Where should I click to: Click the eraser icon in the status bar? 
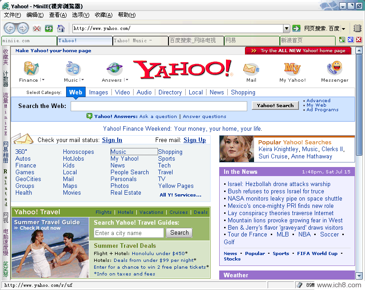(x=300, y=285)
